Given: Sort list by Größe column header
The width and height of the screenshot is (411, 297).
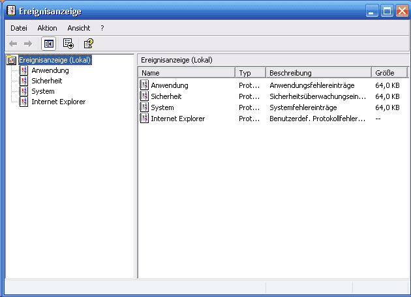Looking at the screenshot, I should tap(389, 73).
